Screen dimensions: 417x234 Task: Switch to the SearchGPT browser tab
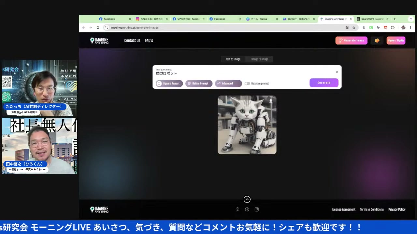[372, 19]
